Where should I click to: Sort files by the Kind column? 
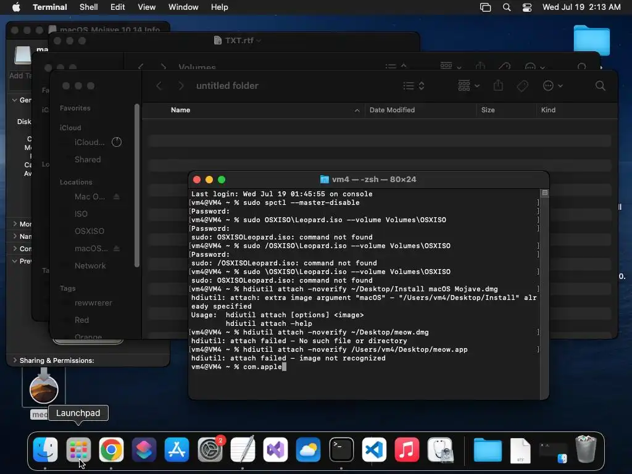(x=576, y=110)
